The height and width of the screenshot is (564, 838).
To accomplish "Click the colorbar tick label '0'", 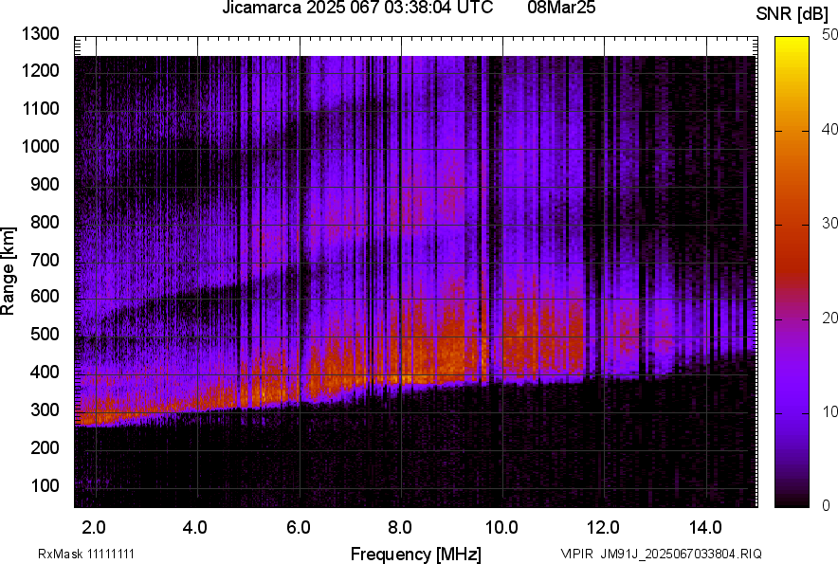I will click(x=827, y=505).
